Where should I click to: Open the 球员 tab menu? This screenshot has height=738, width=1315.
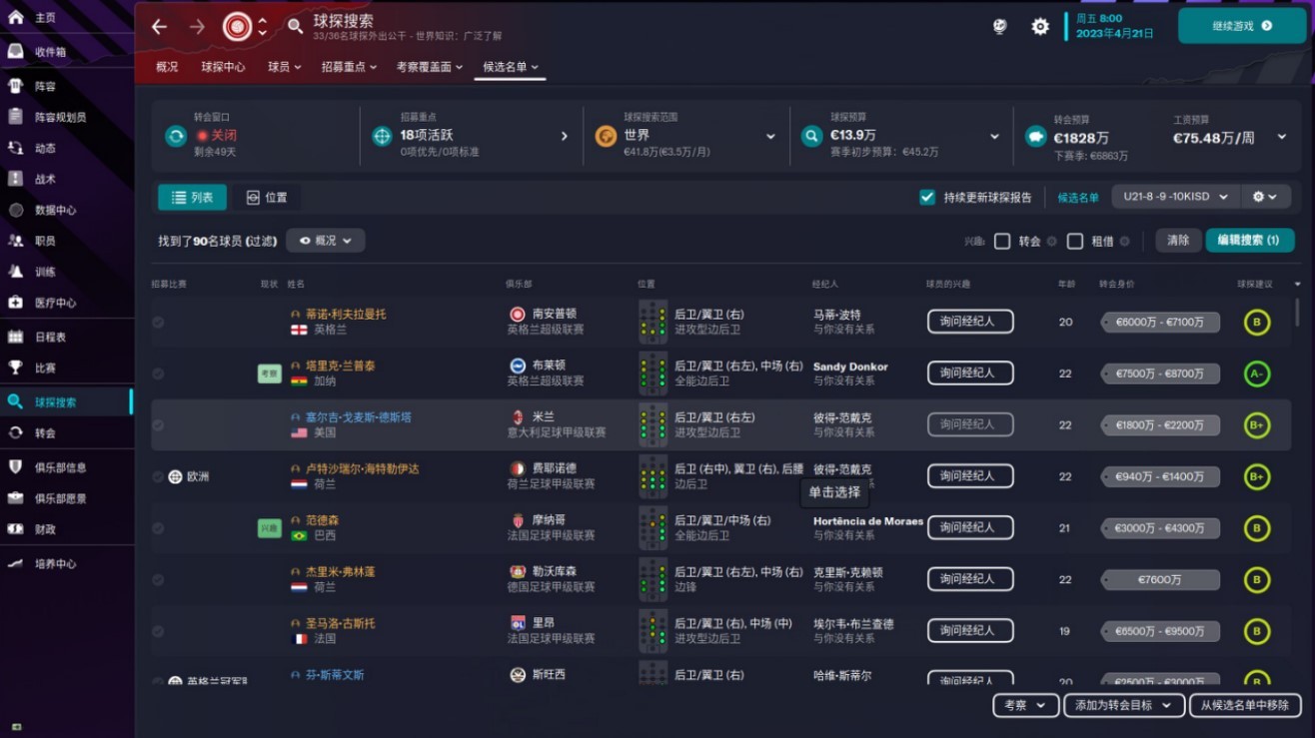click(284, 67)
